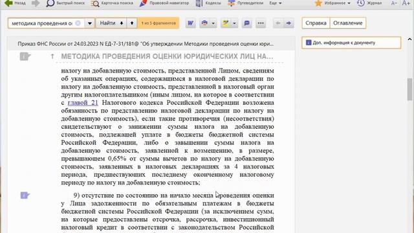Open info icon beside paragraph 9)
This screenshot has width=414, height=233.
[x=25, y=195]
